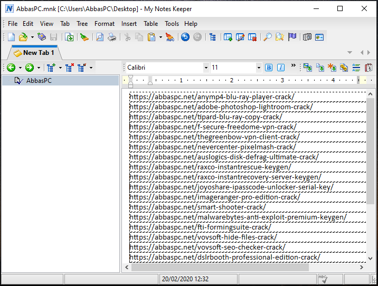Click the note with red X delete icon
The height and width of the screenshot is (286, 378).
[252, 37]
